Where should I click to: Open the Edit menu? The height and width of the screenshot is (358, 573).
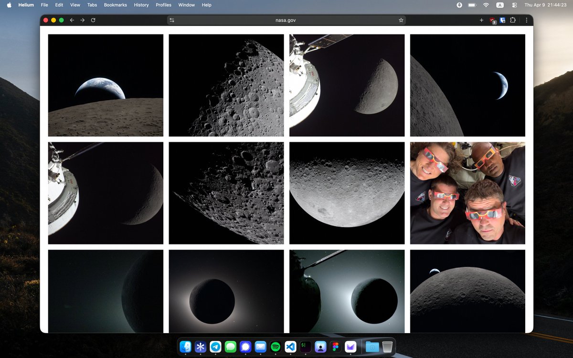click(x=59, y=5)
